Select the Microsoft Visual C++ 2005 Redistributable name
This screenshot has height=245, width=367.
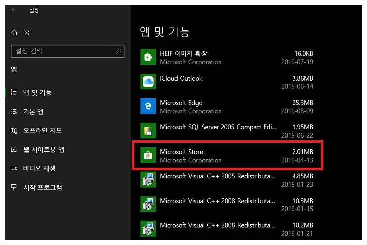coord(218,176)
